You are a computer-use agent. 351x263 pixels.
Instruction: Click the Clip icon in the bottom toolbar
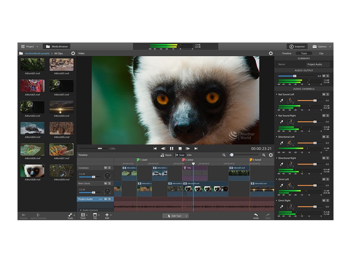(95, 215)
